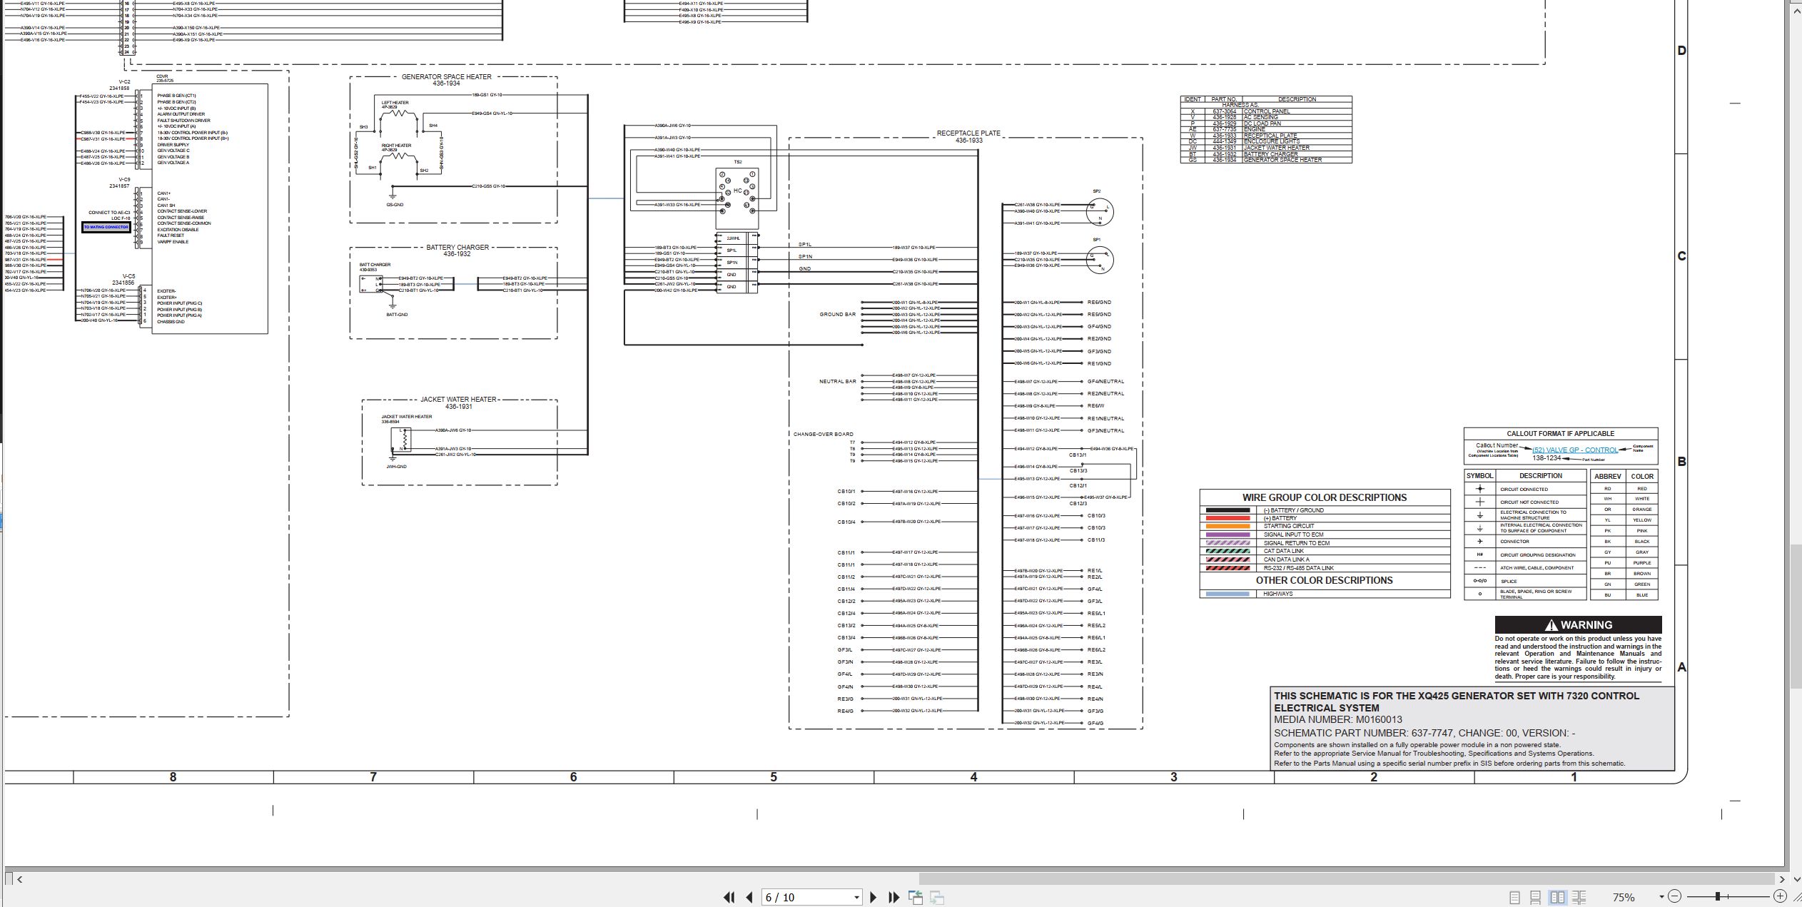The width and height of the screenshot is (1802, 907).
Task: Click the BATT-GND ground label
Action: 397,315
